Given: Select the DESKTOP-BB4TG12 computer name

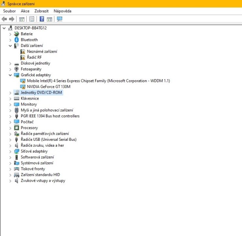Looking at the screenshot, I should pyautogui.click(x=31, y=28).
